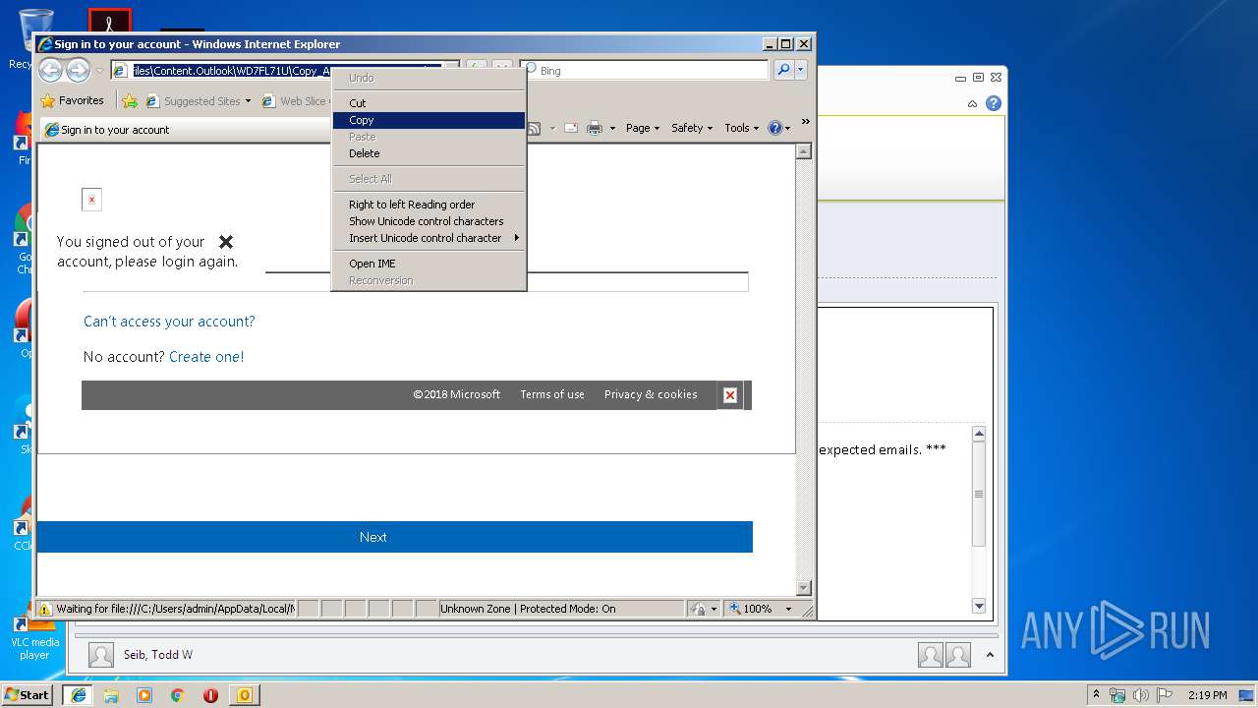Open the Tools menu
1258x708 pixels.
coord(742,128)
